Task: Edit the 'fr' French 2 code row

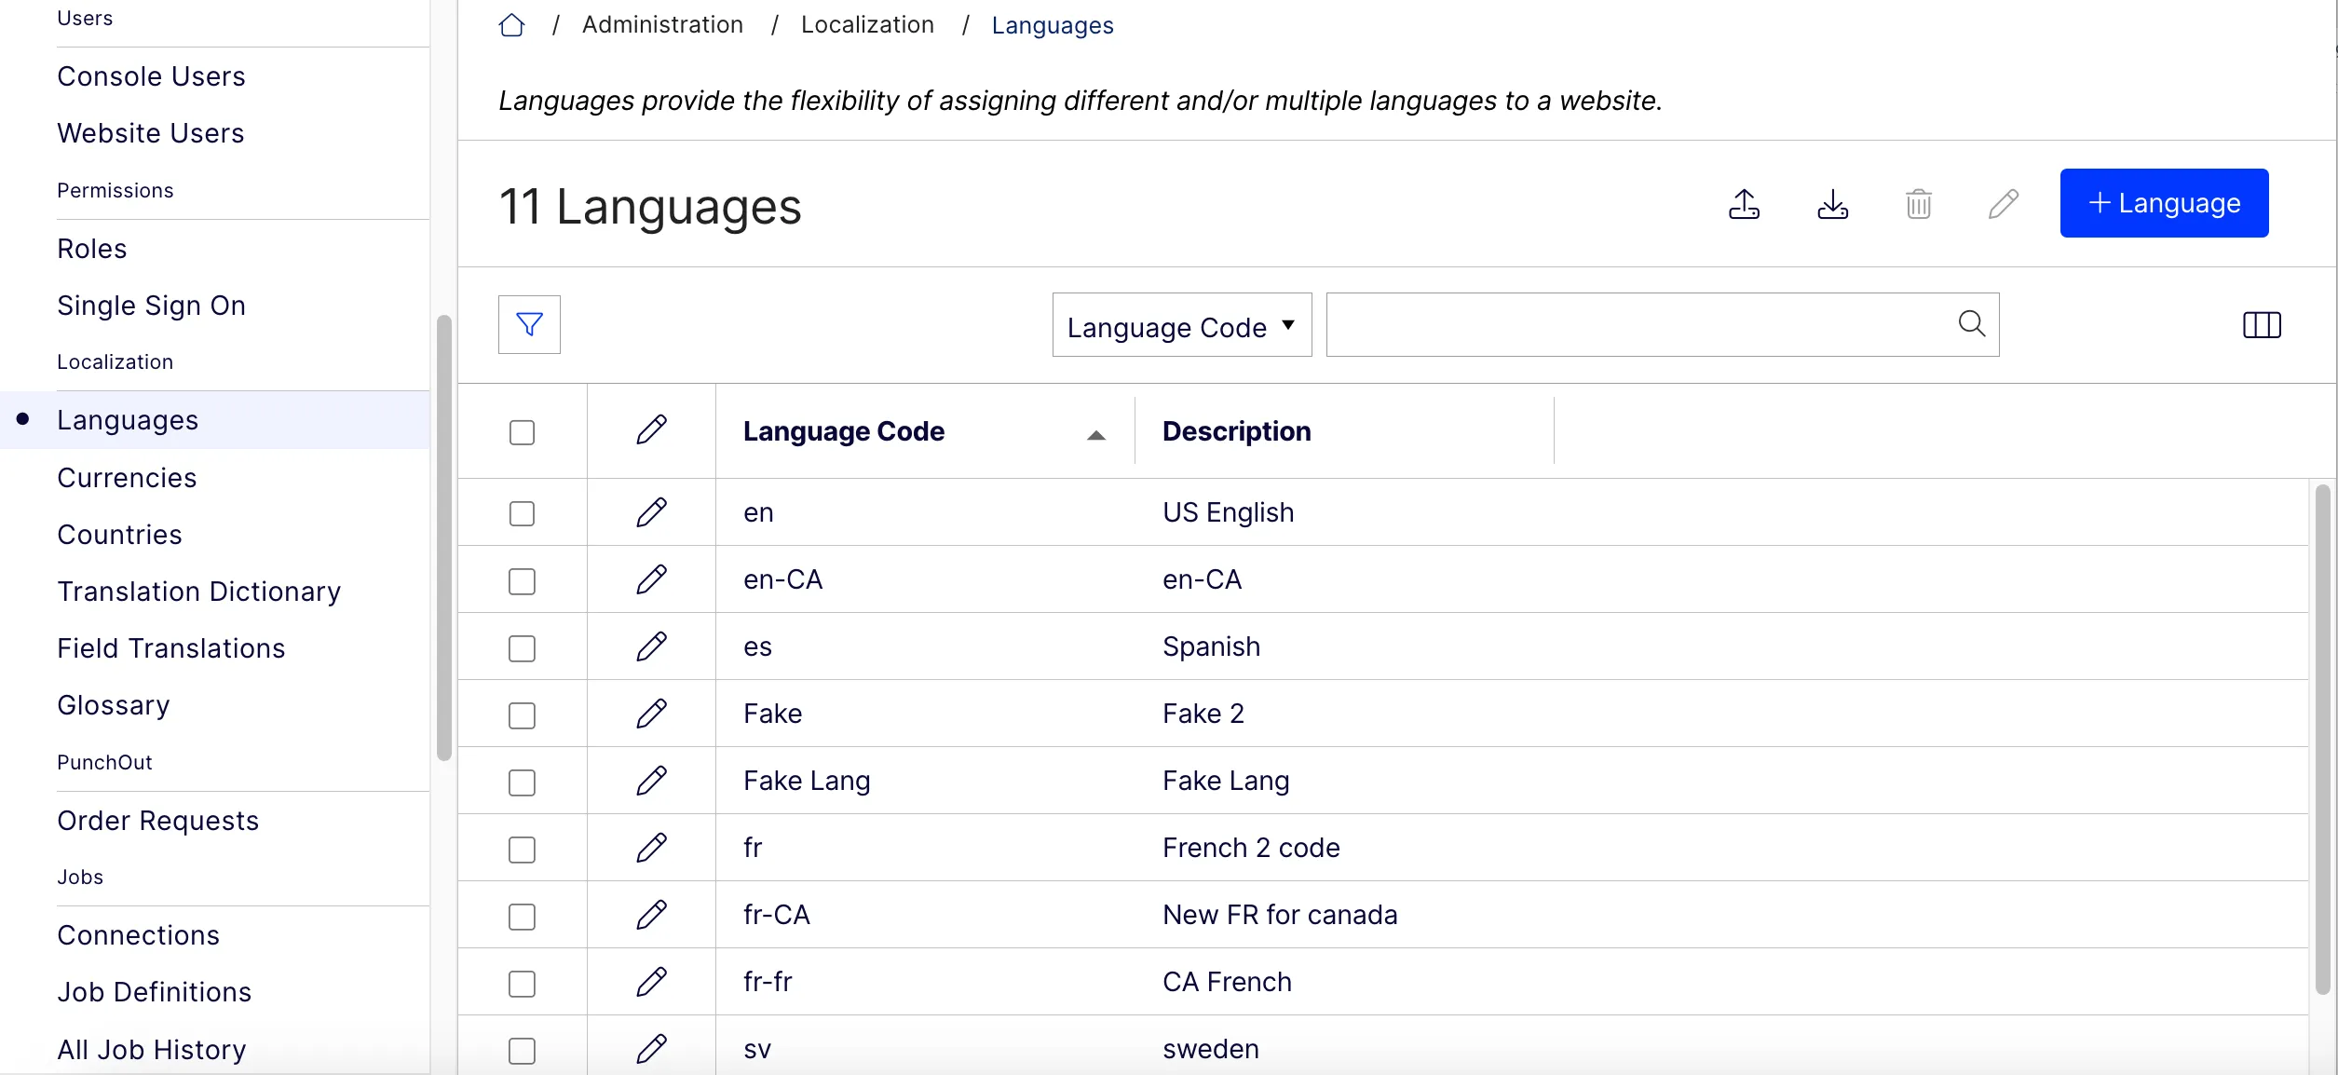Action: (x=651, y=848)
